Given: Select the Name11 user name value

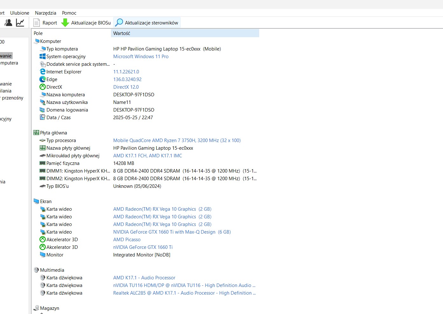Looking at the screenshot, I should [x=122, y=102].
